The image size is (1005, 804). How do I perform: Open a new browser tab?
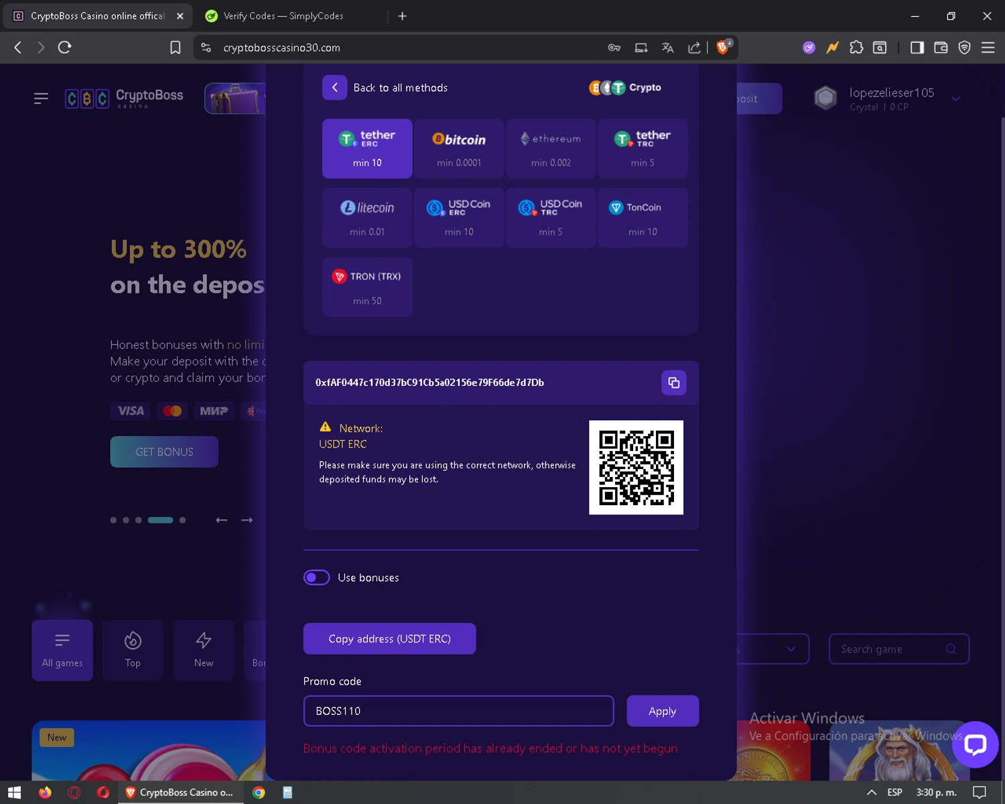point(402,16)
